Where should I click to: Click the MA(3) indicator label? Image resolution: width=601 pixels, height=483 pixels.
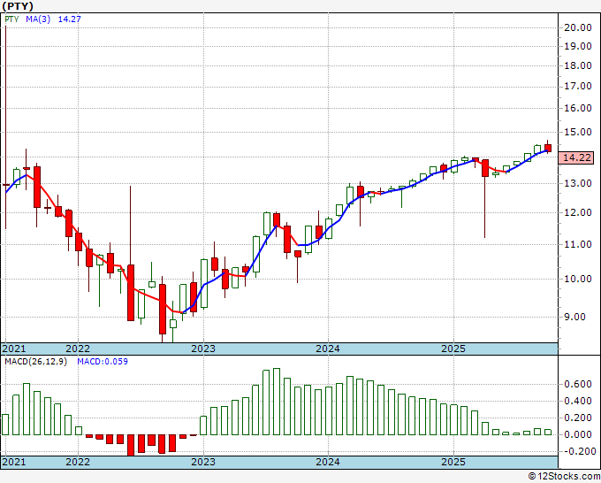pos(38,19)
